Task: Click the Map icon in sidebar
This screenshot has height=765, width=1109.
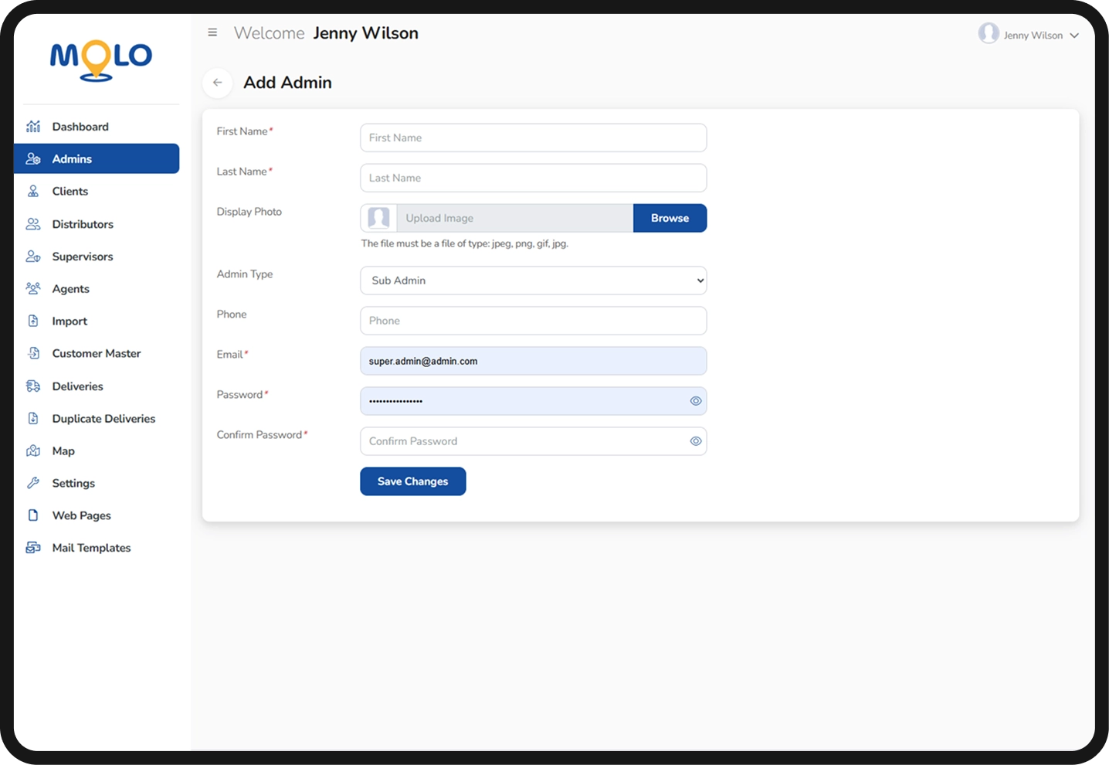Action: point(33,450)
